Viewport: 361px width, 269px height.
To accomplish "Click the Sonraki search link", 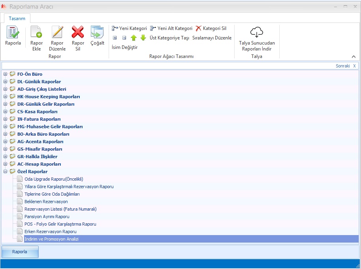I will pos(342,66).
